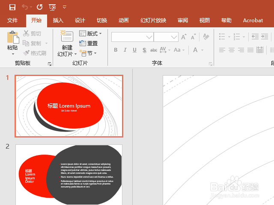Expand the bullets dropdown arrow
The width and height of the screenshot is (274, 205).
(x=229, y=37)
